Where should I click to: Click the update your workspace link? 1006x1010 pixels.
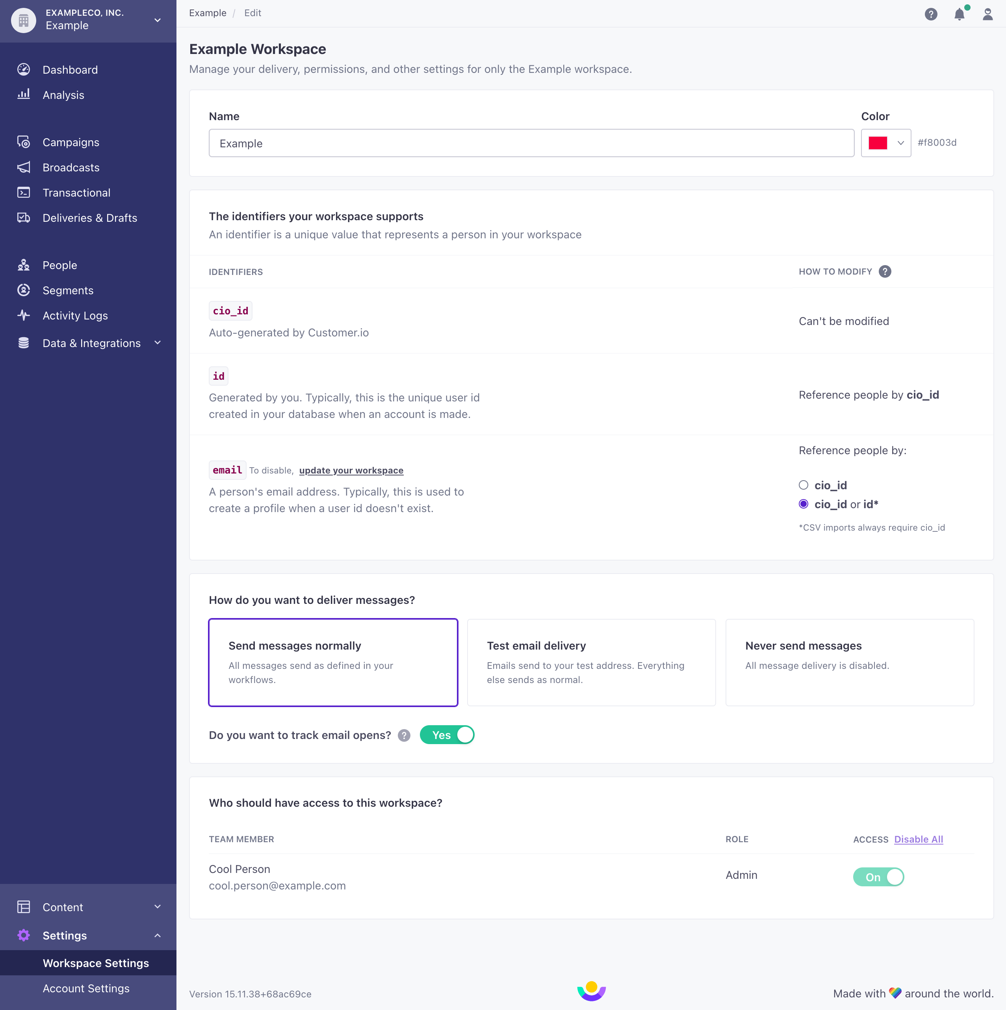351,470
